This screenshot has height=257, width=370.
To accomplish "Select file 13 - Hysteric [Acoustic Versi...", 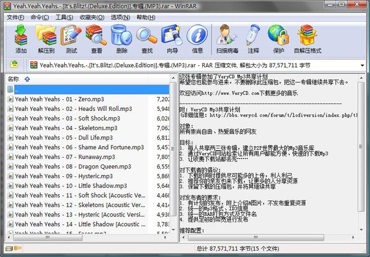I will tap(80, 215).
